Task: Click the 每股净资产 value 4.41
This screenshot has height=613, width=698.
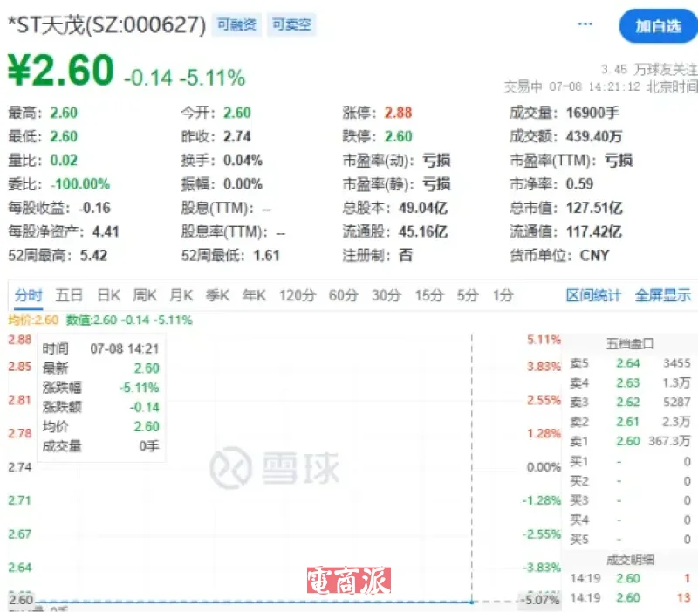Action: tap(106, 231)
